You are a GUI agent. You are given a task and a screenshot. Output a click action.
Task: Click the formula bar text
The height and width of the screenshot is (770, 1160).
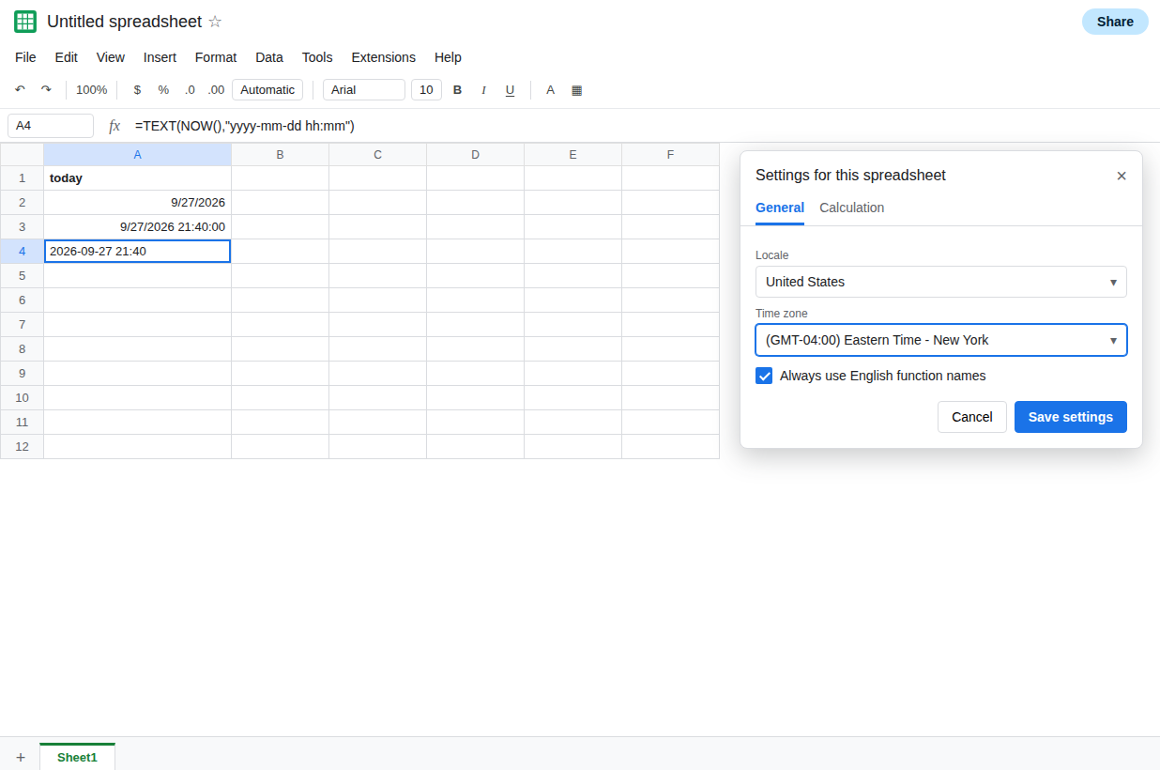(245, 126)
